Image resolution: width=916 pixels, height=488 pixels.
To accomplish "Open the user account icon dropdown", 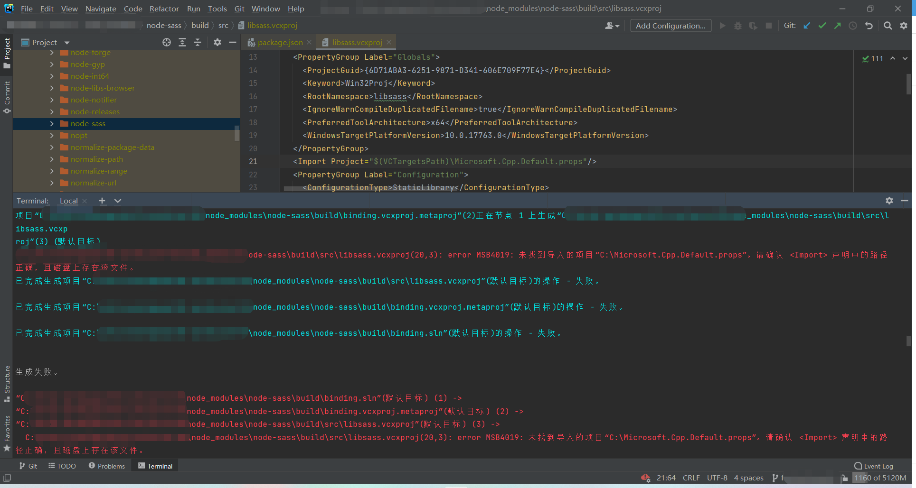I will coord(612,26).
